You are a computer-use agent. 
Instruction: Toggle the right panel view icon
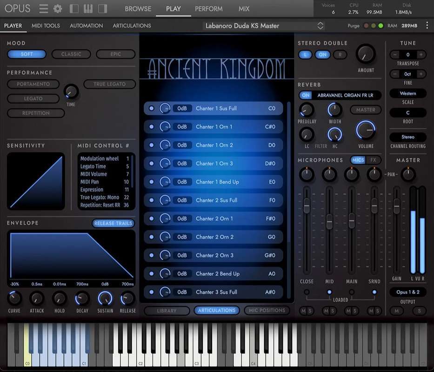(x=103, y=8)
